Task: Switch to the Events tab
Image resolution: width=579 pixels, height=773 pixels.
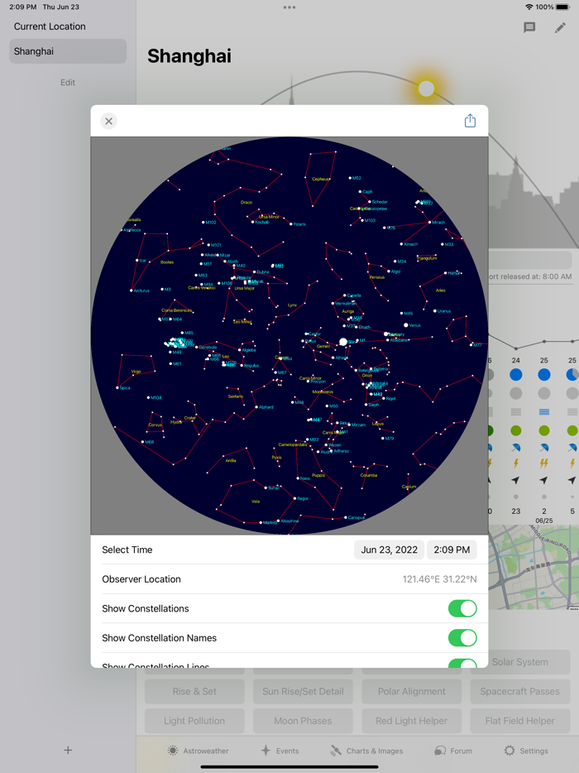Action: click(280, 751)
